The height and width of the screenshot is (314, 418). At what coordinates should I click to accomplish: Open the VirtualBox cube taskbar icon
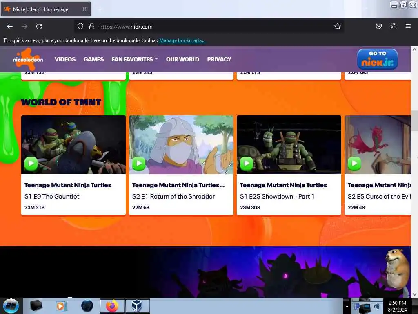tap(137, 306)
